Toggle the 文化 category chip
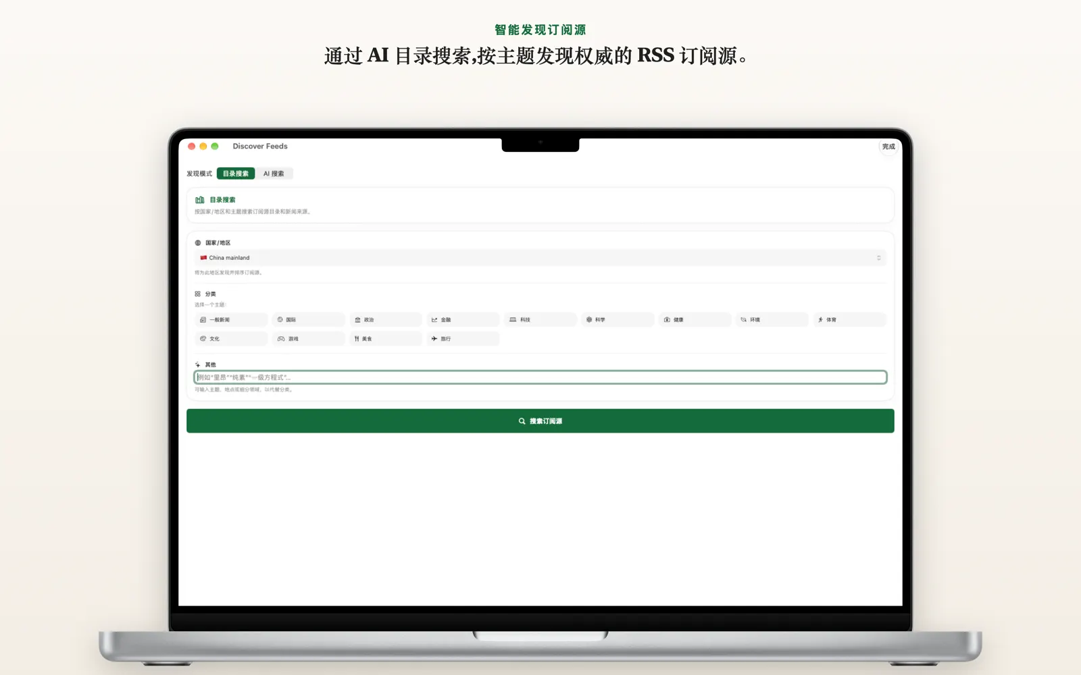1081x675 pixels. [231, 339]
